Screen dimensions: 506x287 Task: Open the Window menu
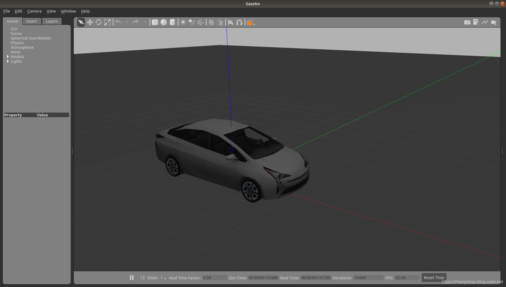coord(68,11)
